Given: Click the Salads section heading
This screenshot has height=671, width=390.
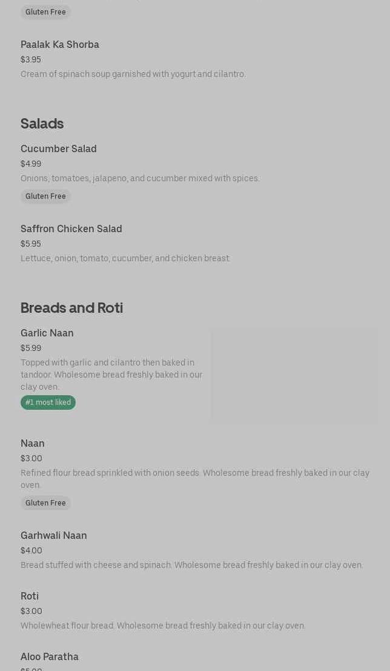Looking at the screenshot, I should (x=42, y=124).
